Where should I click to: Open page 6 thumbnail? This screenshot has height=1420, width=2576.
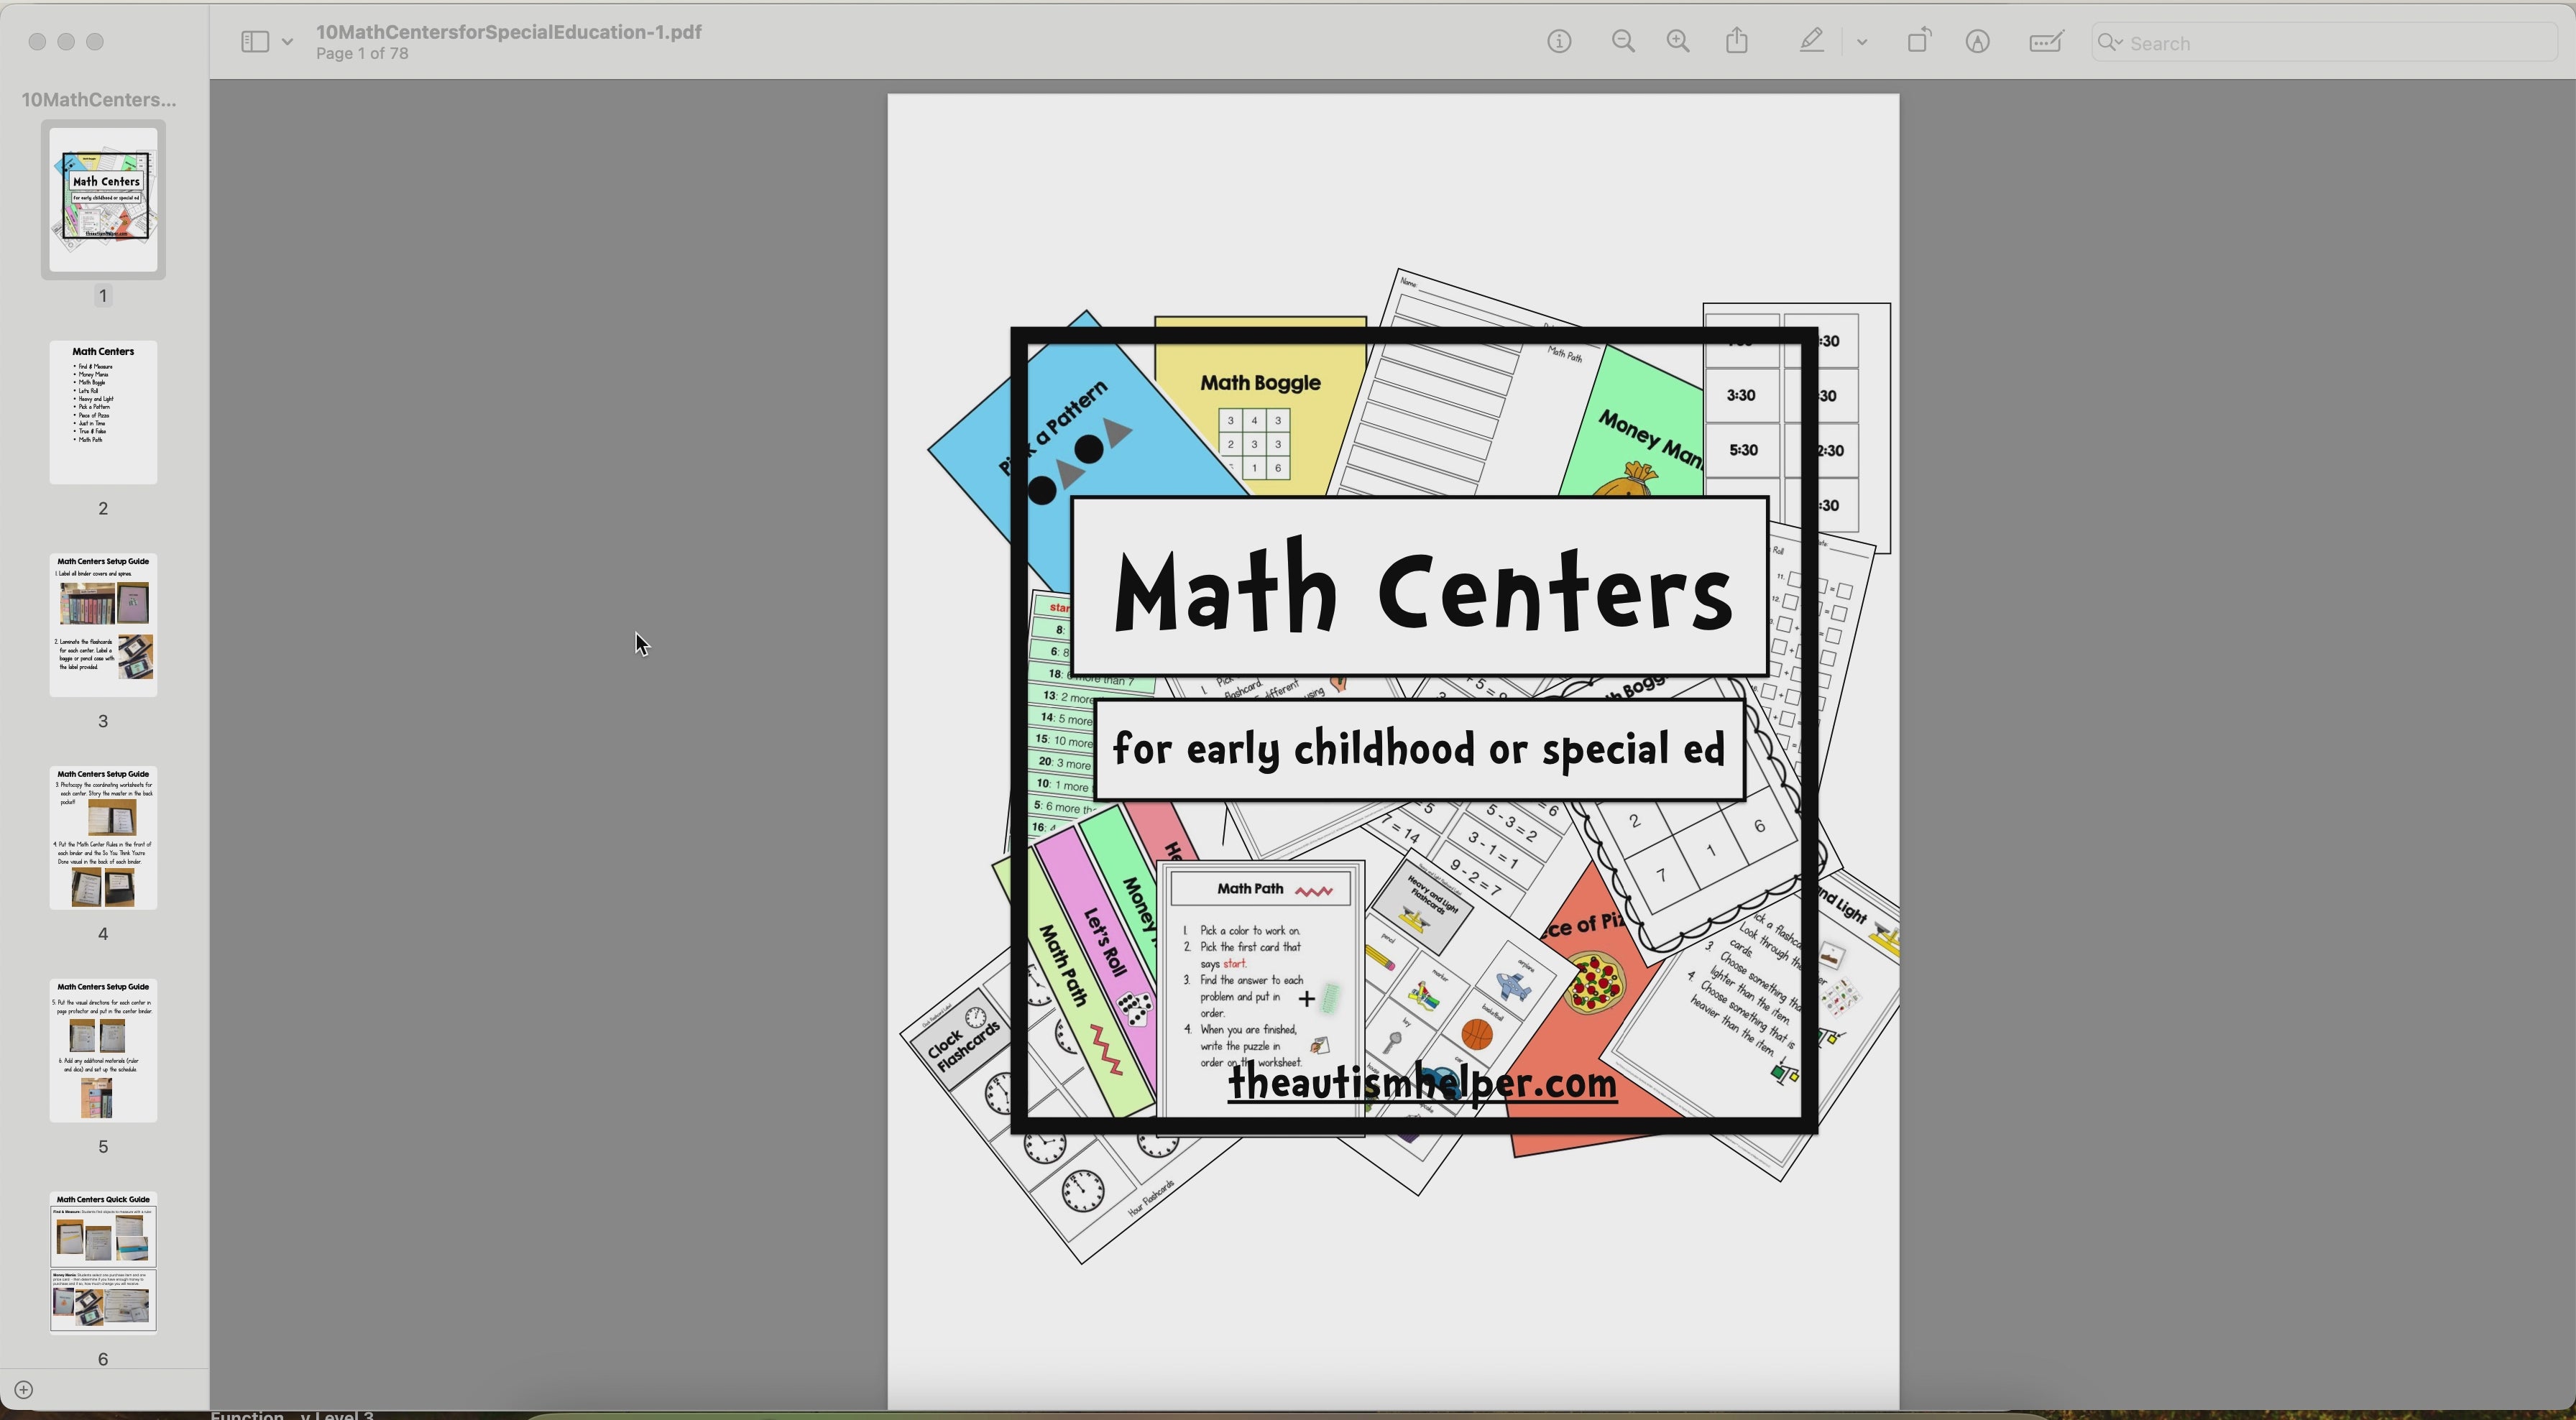tap(102, 1265)
